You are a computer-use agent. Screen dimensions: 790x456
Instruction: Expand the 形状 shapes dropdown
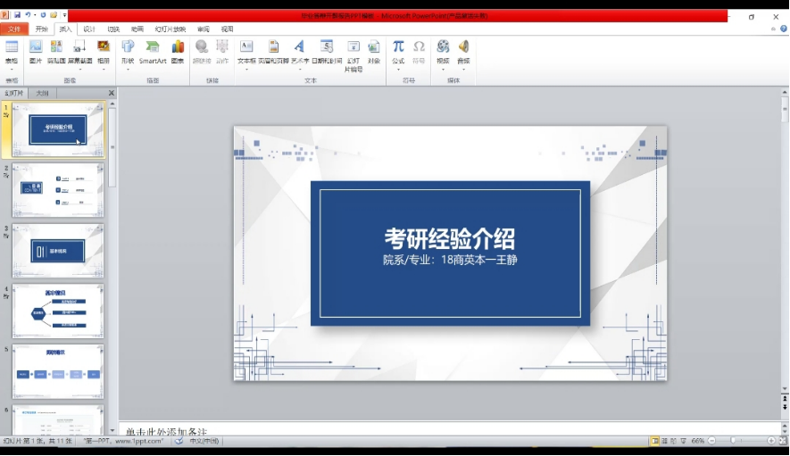(128, 69)
